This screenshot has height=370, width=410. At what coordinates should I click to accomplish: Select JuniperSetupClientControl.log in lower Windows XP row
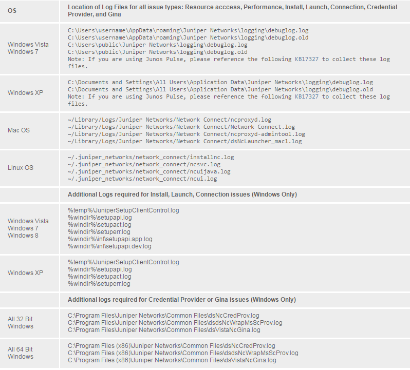[x=123, y=262]
